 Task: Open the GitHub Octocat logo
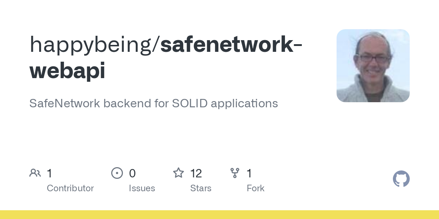tap(401, 179)
